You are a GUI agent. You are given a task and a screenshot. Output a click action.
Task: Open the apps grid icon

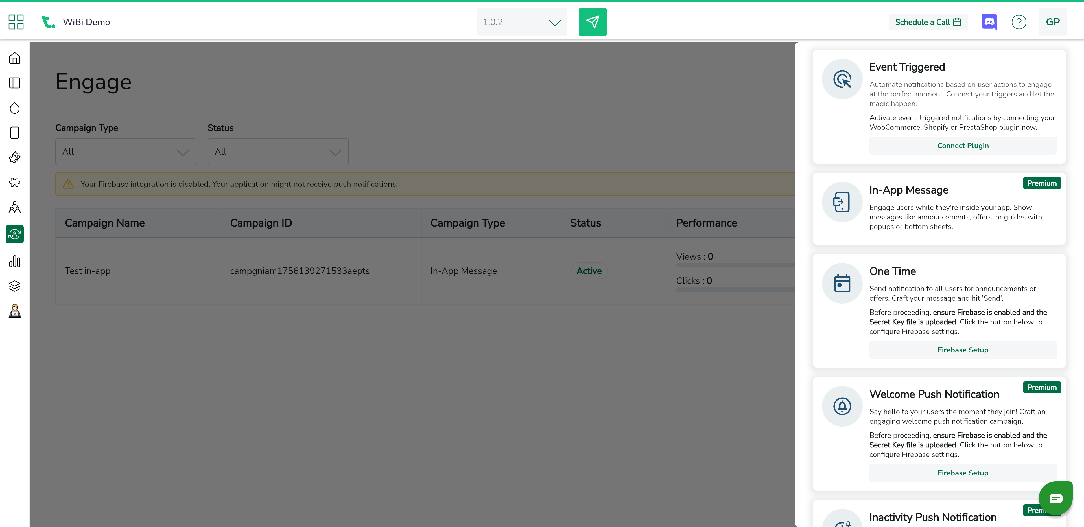[x=16, y=22]
